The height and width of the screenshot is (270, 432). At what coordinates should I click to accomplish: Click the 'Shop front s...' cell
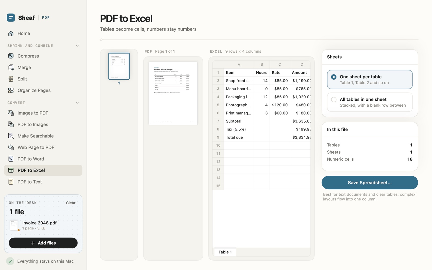239,81
